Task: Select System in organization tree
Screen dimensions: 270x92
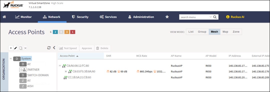Action: click(x=26, y=59)
